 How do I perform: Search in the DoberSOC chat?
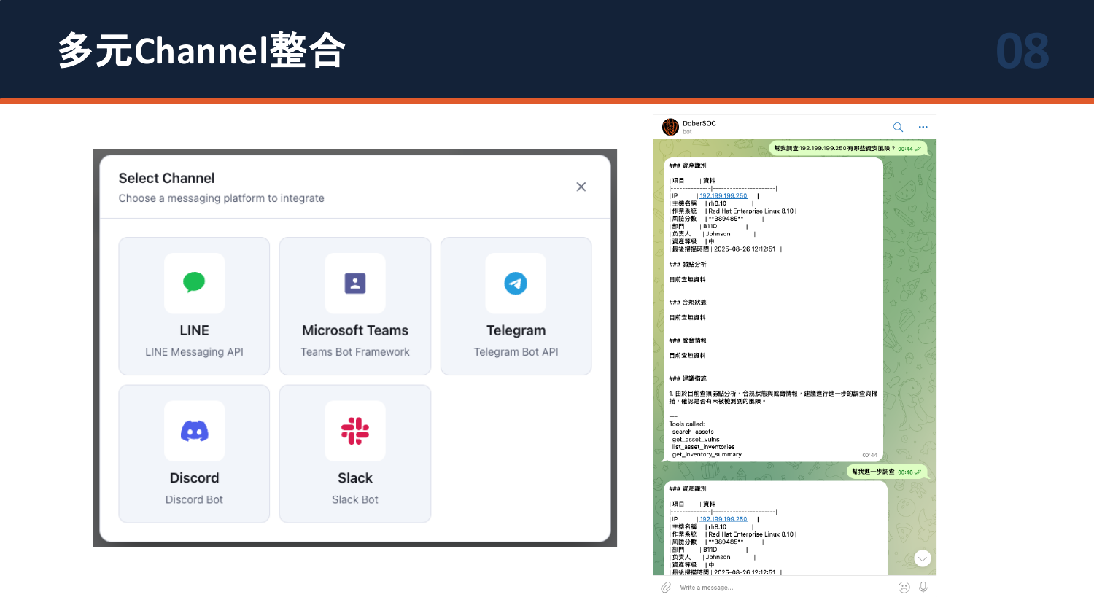point(898,127)
